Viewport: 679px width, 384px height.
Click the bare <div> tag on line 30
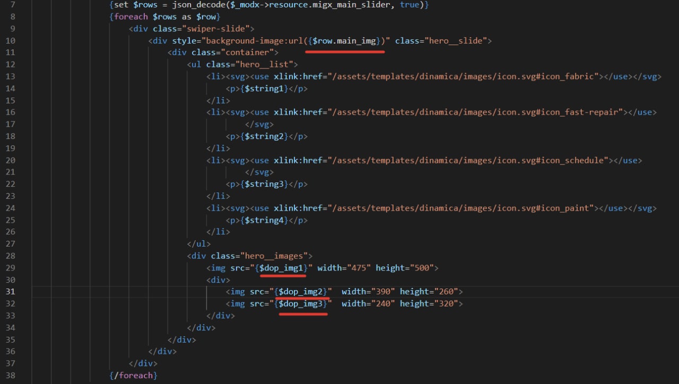click(218, 280)
